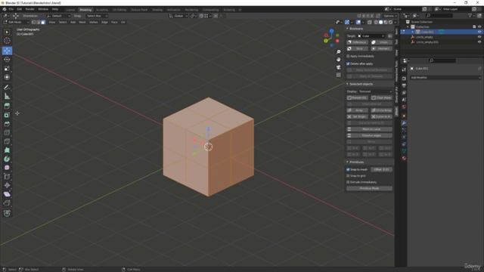This screenshot has width=484, height=272.
Task: Click the Primitive Mode button
Action: pyautogui.click(x=370, y=188)
